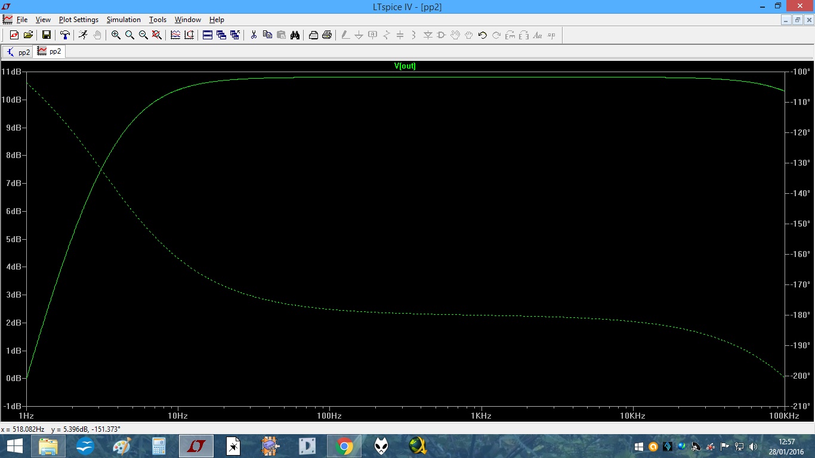This screenshot has width=815, height=458.
Task: Open the Control Panel hammer icon
Action: (x=65, y=35)
